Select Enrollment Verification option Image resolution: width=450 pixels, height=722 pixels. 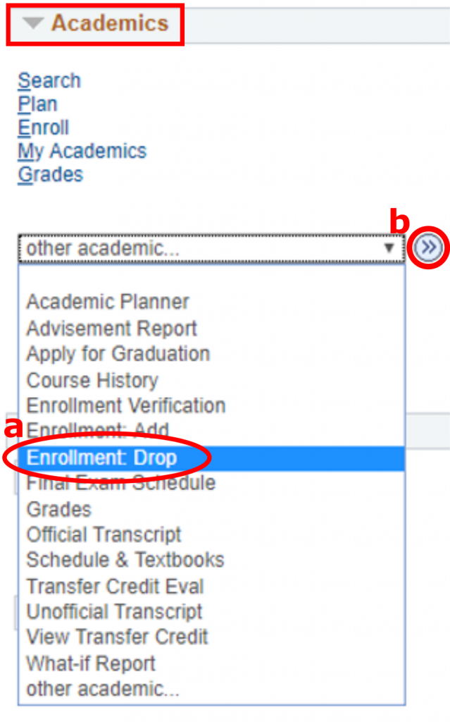coord(125,405)
